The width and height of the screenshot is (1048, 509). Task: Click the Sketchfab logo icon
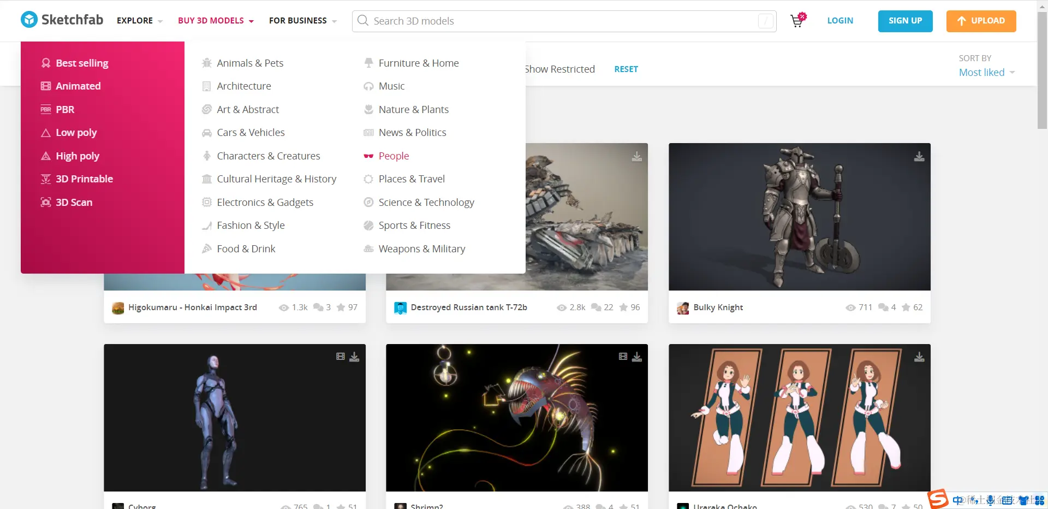[29, 20]
